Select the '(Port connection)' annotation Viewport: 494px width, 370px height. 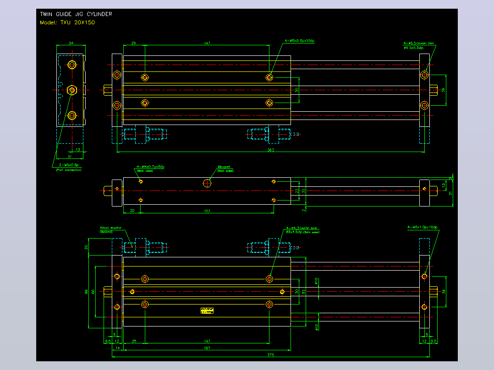tap(69, 170)
